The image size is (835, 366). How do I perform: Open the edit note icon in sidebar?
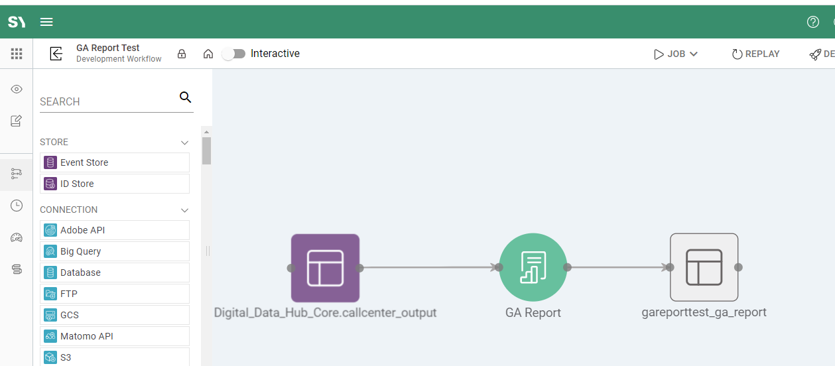click(17, 121)
